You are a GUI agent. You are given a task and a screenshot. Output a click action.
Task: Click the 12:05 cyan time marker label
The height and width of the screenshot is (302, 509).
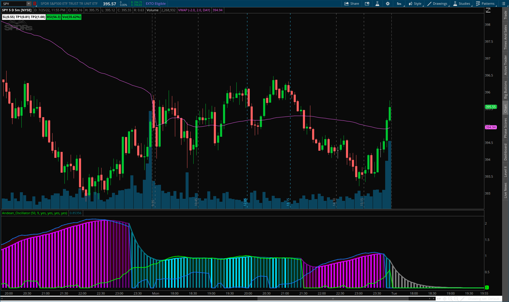coord(245,202)
